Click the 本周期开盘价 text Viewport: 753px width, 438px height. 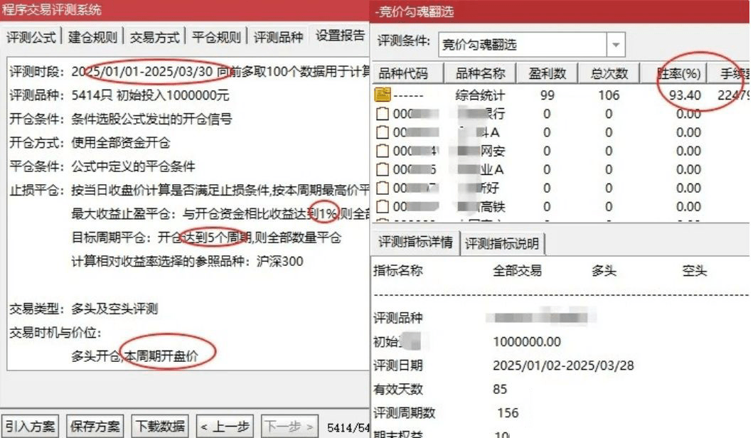[161, 356]
